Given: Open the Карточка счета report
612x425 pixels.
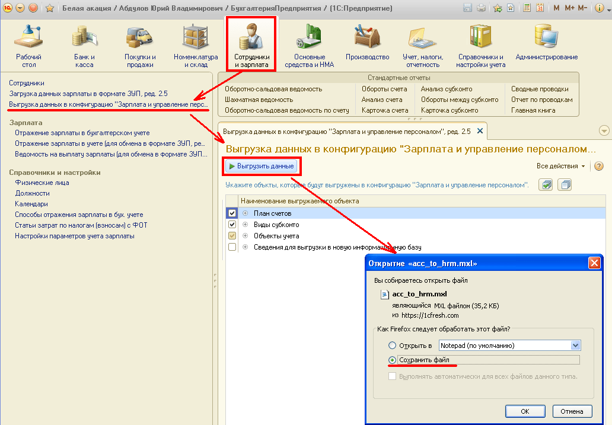Looking at the screenshot, I should 385,110.
